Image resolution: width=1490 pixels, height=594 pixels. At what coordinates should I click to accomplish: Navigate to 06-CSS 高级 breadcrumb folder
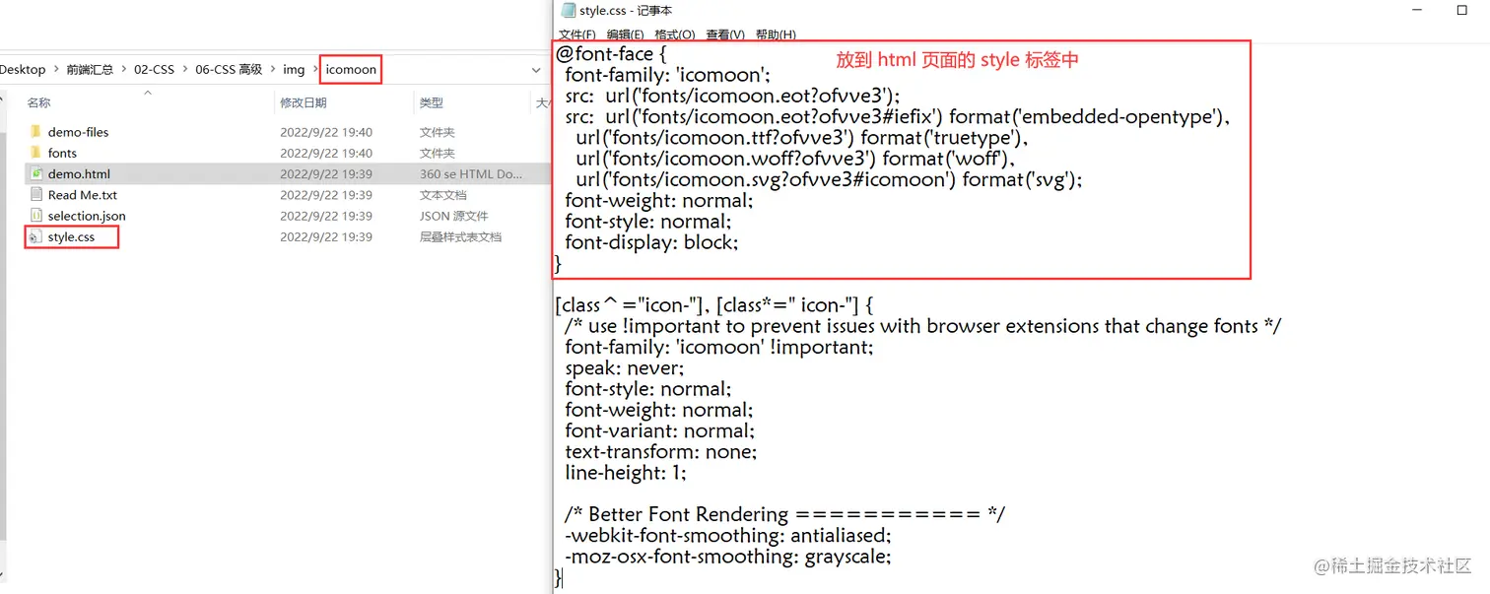229,70
